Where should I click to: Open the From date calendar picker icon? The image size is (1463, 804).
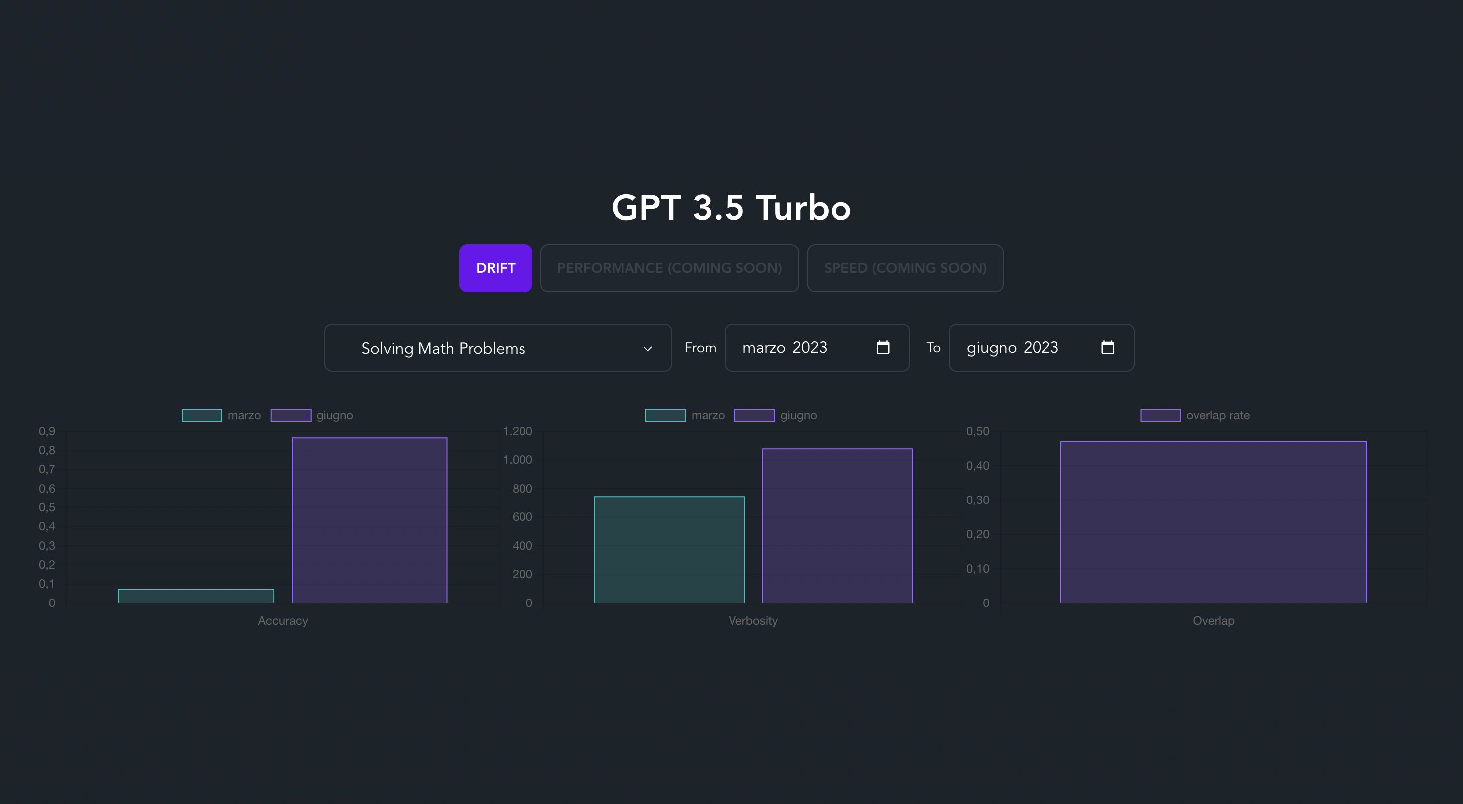coord(883,347)
